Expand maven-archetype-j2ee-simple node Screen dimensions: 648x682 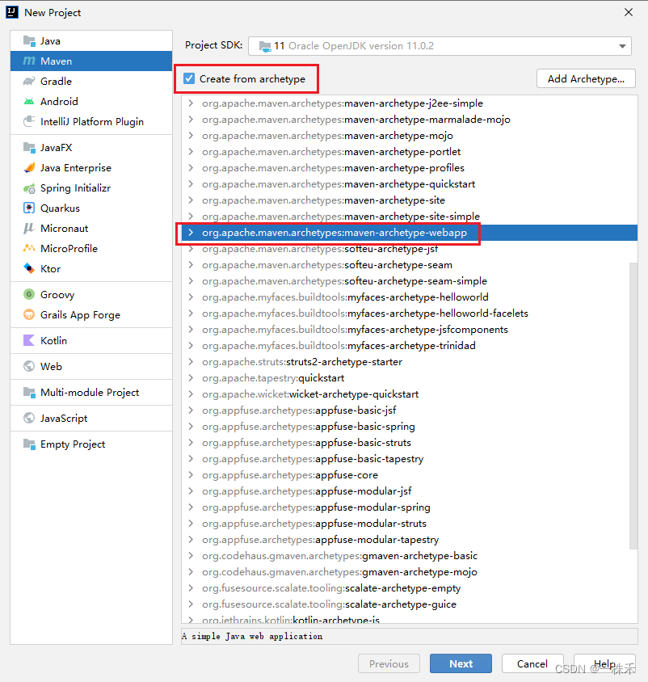(191, 103)
